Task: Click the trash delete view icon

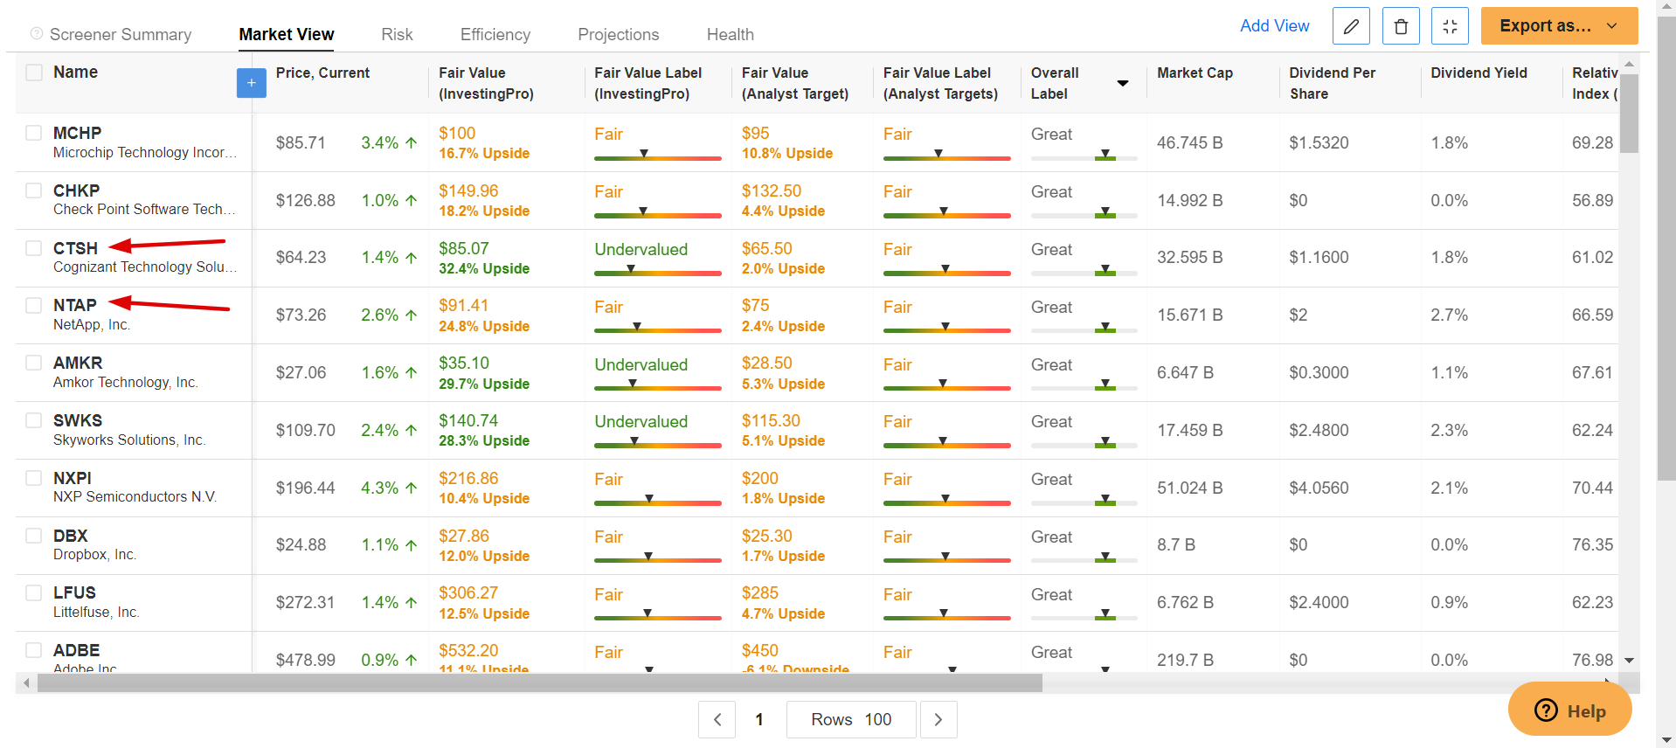Action: tap(1401, 26)
